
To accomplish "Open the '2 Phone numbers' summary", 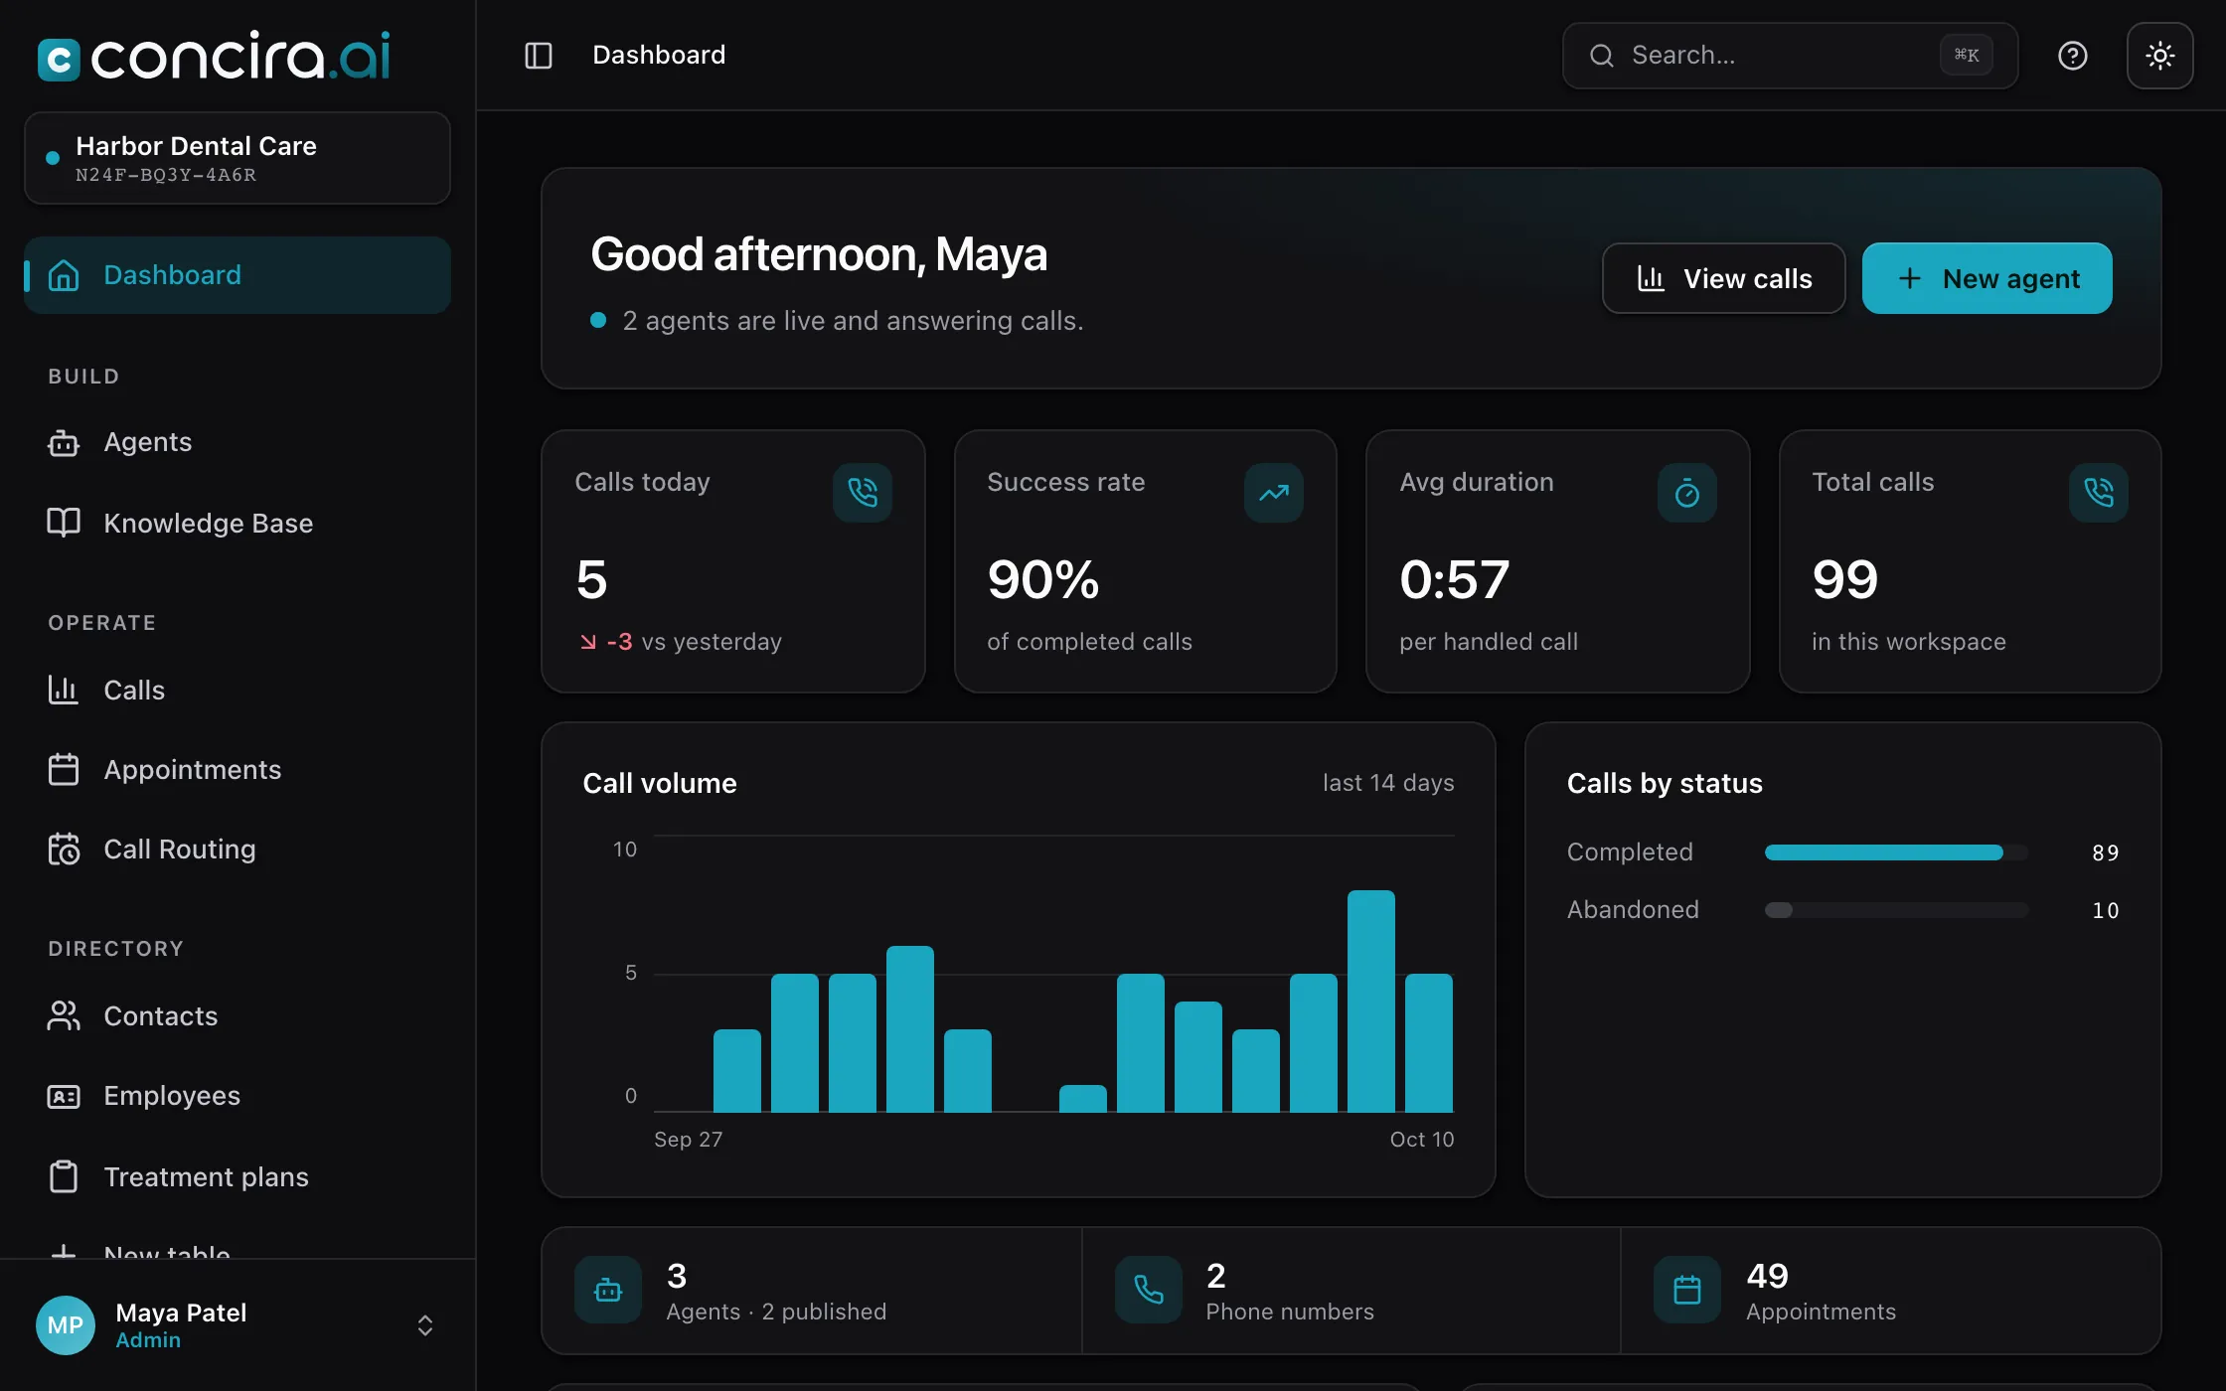I will coord(1351,1291).
